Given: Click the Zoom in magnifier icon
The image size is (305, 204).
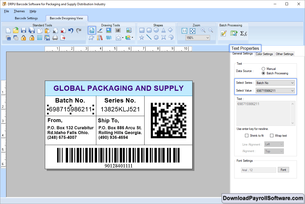Looking at the screenshot, I should click(x=203, y=30).
